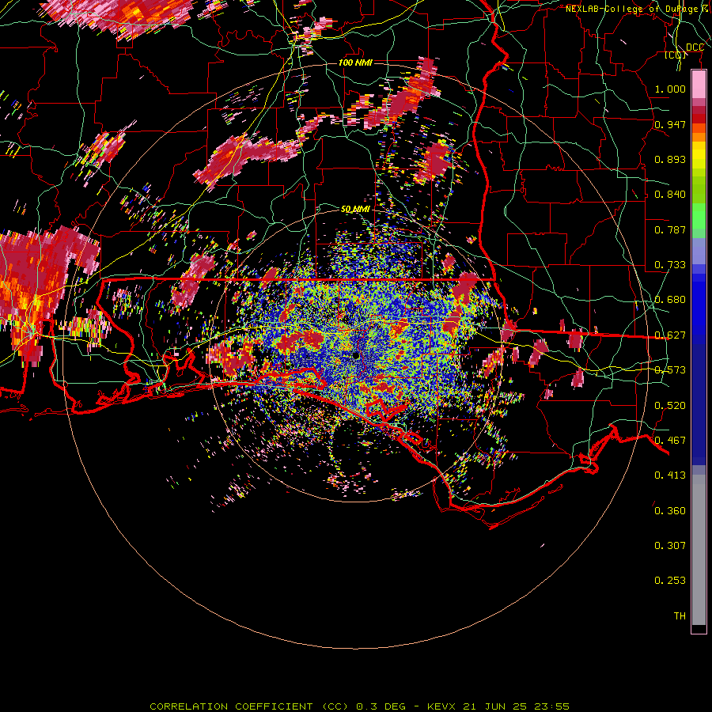Select the 0.680 legend value
Image resolution: width=712 pixels, height=712 pixels.
(670, 300)
